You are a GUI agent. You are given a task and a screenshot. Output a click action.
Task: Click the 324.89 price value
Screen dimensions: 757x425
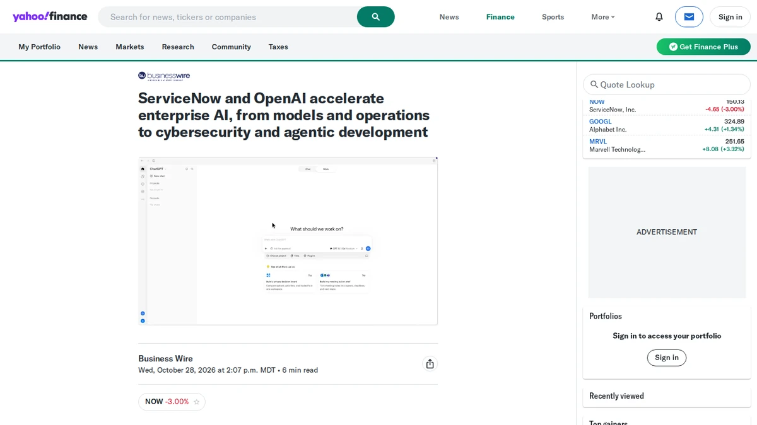pyautogui.click(x=734, y=122)
